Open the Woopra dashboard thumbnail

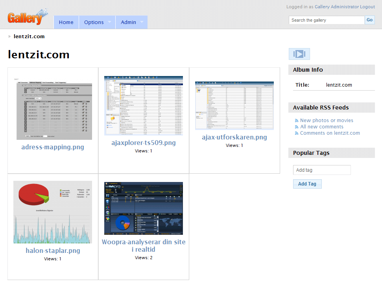click(144, 209)
